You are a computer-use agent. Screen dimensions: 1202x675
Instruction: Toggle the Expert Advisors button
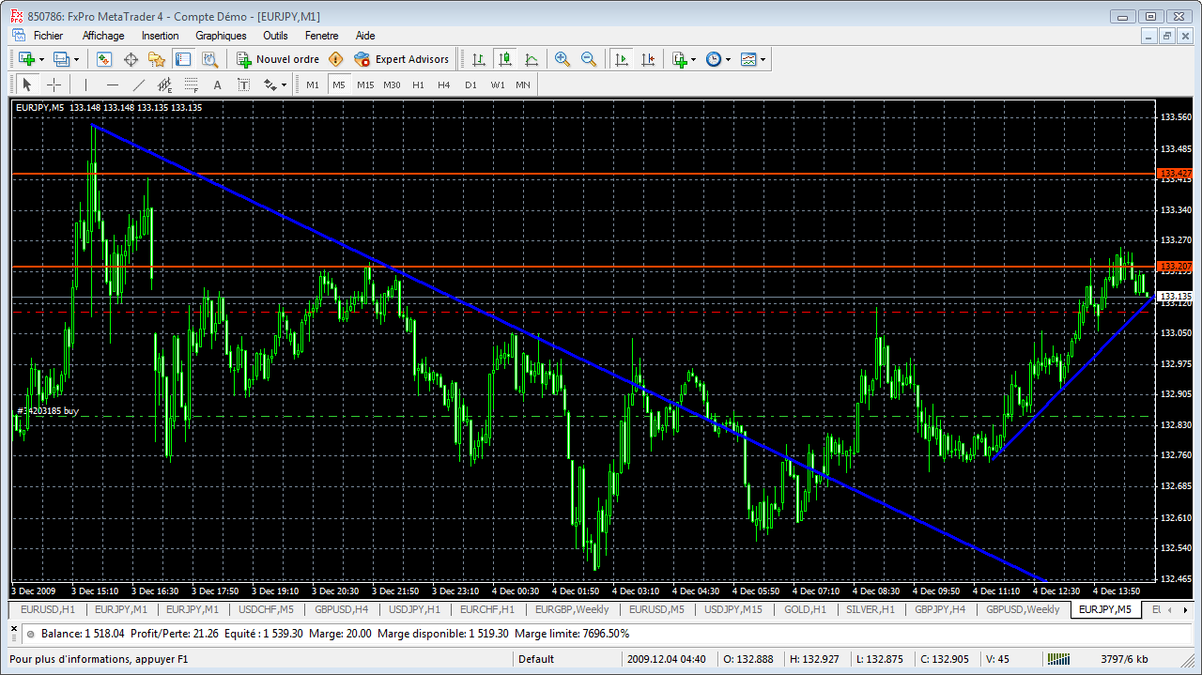(402, 59)
